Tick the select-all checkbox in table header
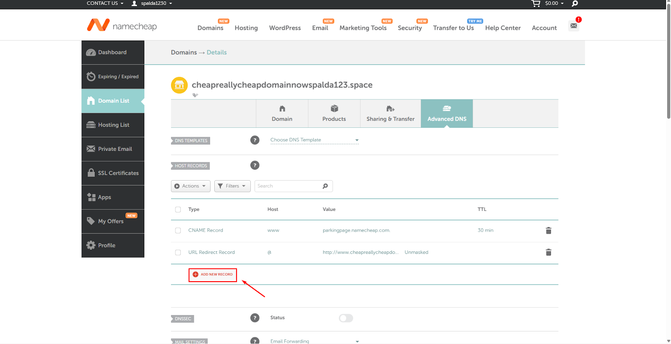 tap(178, 210)
